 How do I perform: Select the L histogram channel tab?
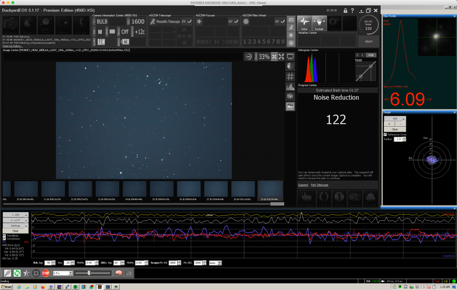point(362,55)
